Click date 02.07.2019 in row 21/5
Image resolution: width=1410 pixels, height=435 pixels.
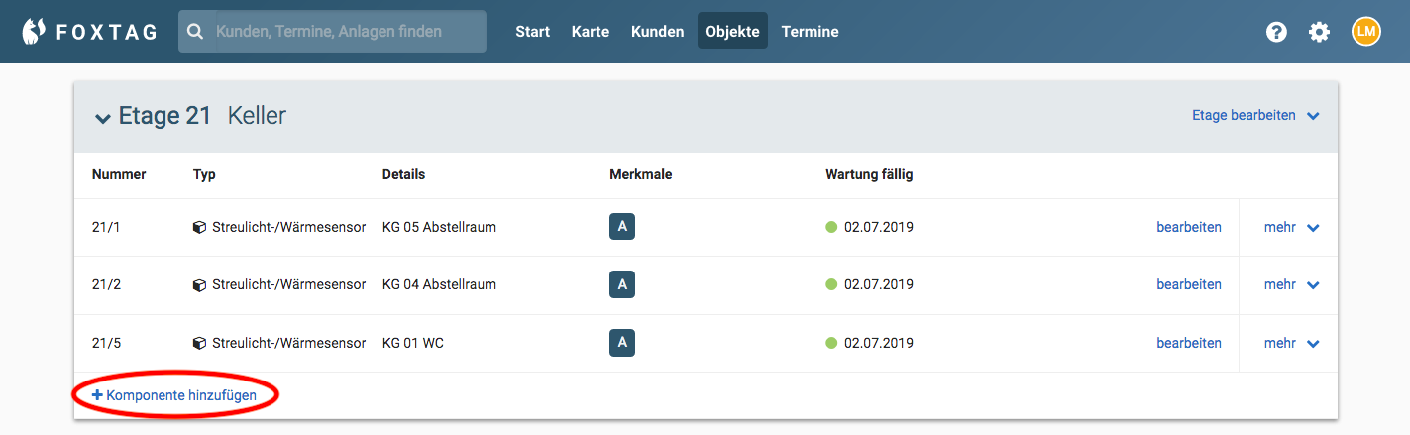[878, 344]
